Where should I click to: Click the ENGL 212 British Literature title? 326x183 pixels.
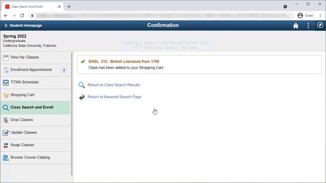[x=124, y=62]
